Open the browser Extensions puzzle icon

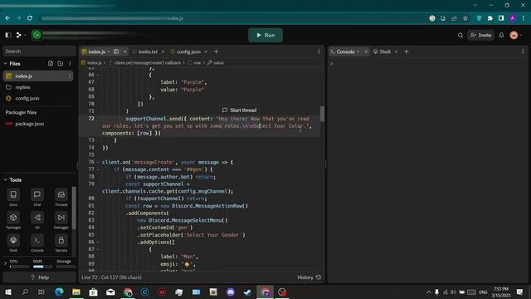click(490, 18)
